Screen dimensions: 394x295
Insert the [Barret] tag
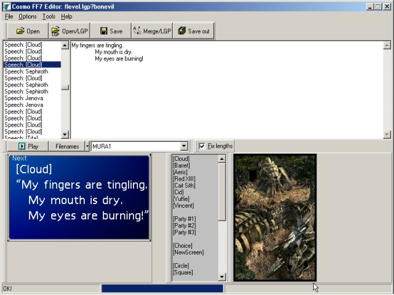tap(182, 165)
